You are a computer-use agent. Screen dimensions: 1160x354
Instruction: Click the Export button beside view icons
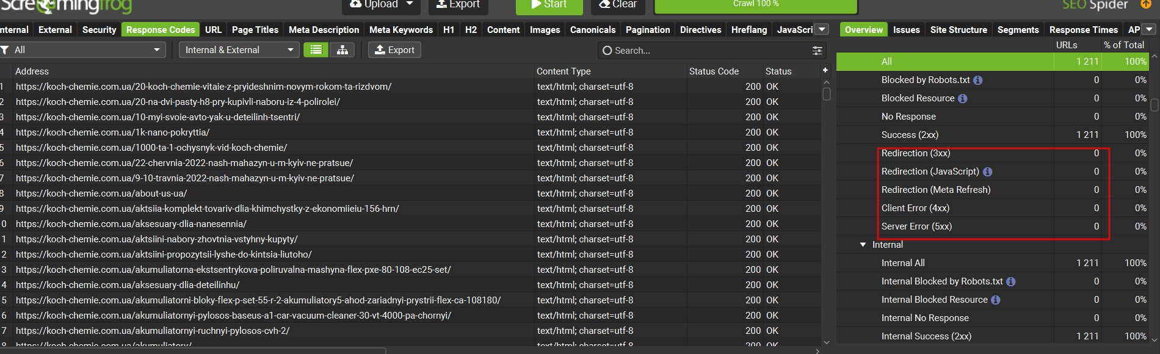394,50
